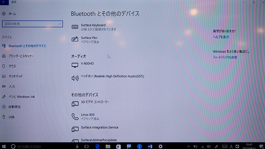265x149 pixels.
Task: Open ホーム settings home with gear icon
Action: (9, 14)
